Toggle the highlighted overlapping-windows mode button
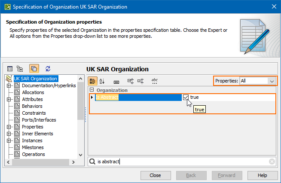This screenshot has width=281, height=183. [x=34, y=69]
